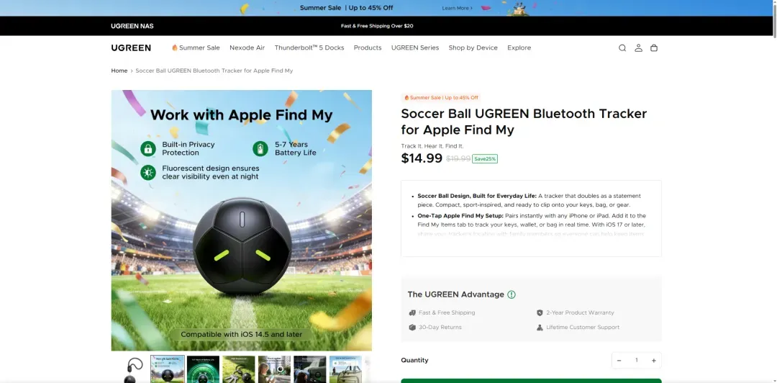Click the Home breadcrumb link
The height and width of the screenshot is (383, 777).
pos(119,71)
